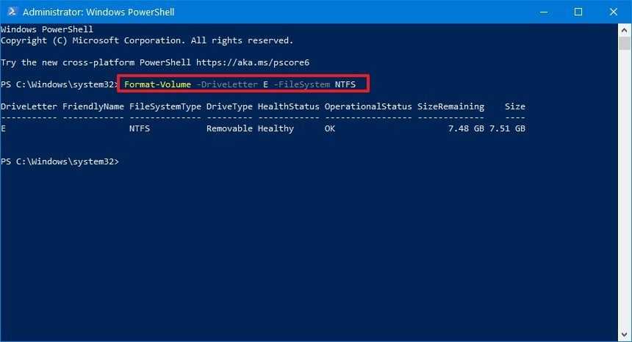This screenshot has height=342, width=632.
Task: Open the PowerShell title bar system icon
Action: tap(11, 12)
